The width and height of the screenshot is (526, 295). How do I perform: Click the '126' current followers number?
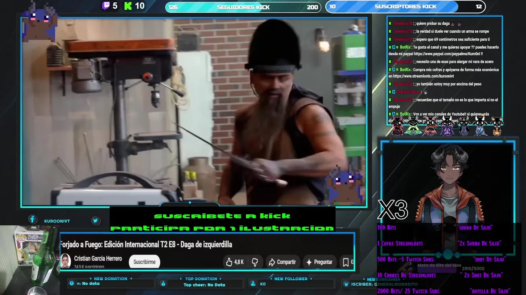173,7
